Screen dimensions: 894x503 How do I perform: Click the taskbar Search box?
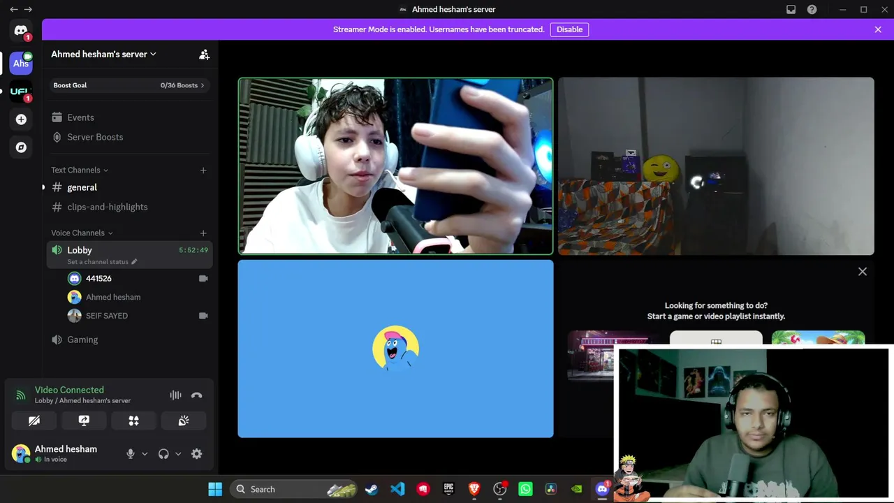point(293,489)
